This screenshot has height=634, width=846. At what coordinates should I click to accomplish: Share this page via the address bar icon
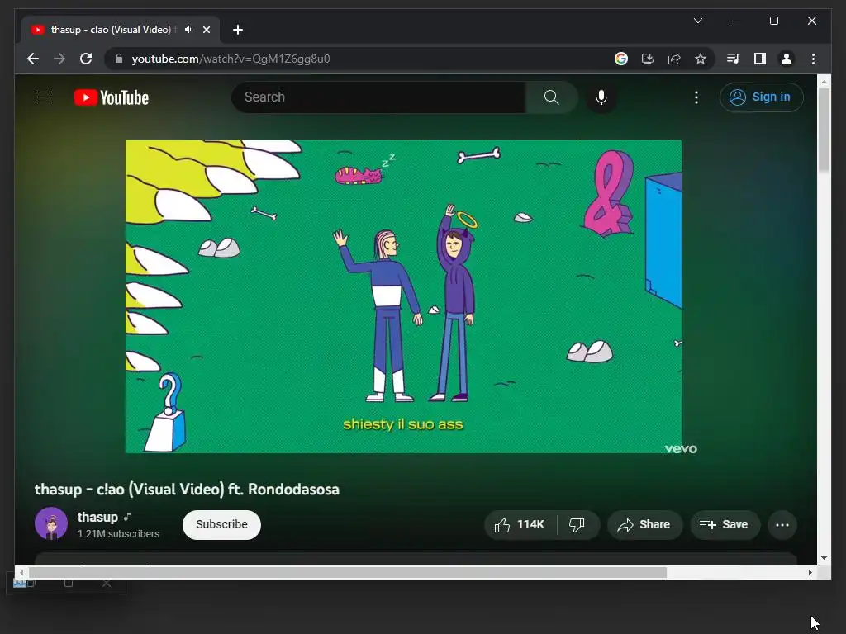pos(674,59)
